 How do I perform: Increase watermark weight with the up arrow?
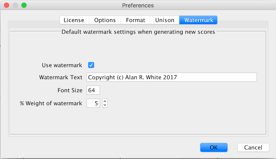(105, 101)
